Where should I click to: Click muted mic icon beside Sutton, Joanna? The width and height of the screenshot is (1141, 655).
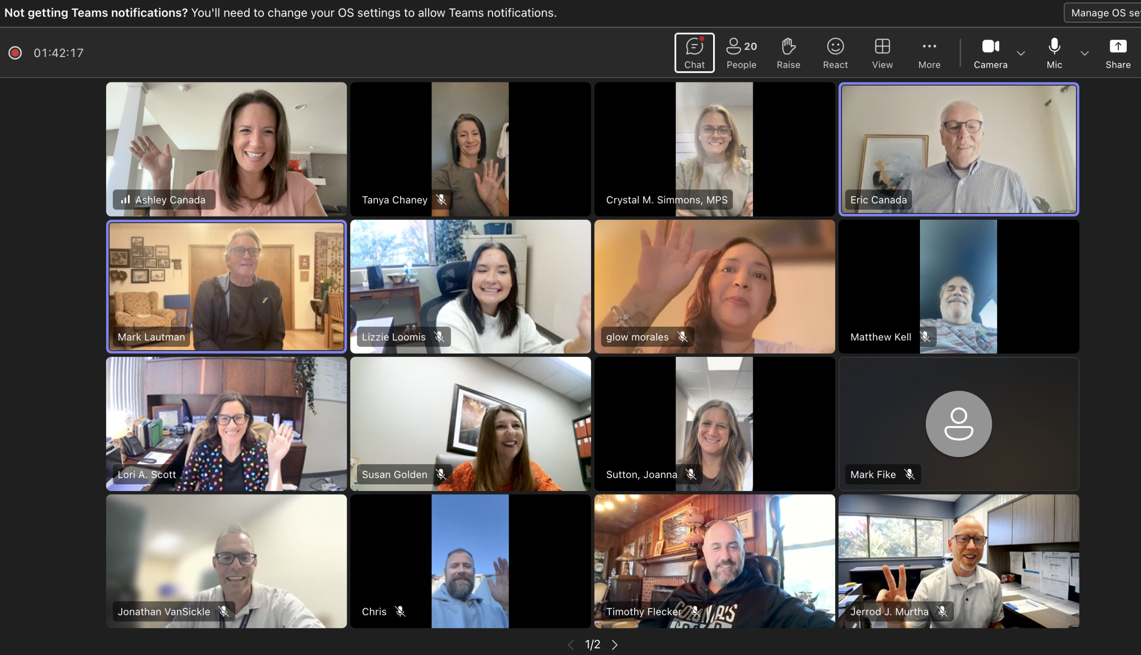click(691, 474)
